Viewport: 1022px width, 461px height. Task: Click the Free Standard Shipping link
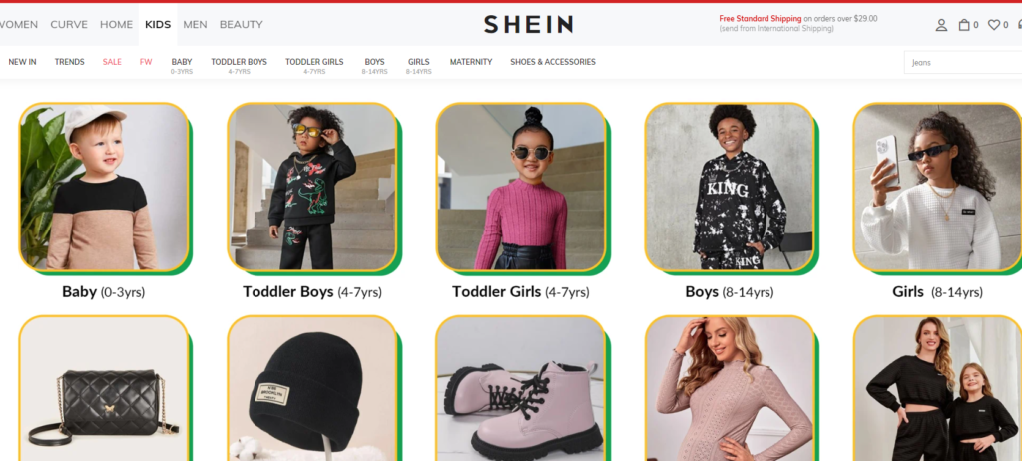760,19
